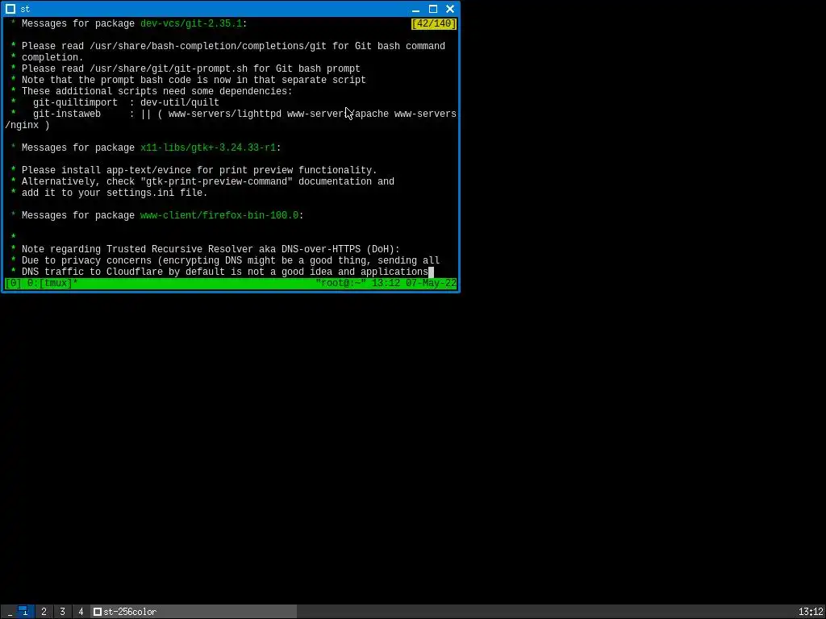Click the line "completion."
Image resolution: width=826 pixels, height=619 pixels.
(52, 57)
